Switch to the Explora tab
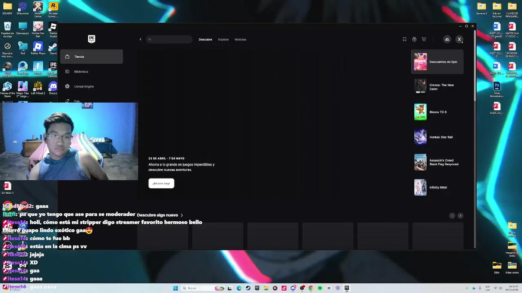The image size is (522, 293). [223, 39]
